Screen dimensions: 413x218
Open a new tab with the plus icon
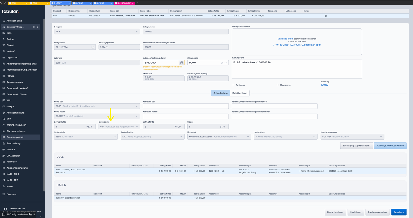(137, 3)
